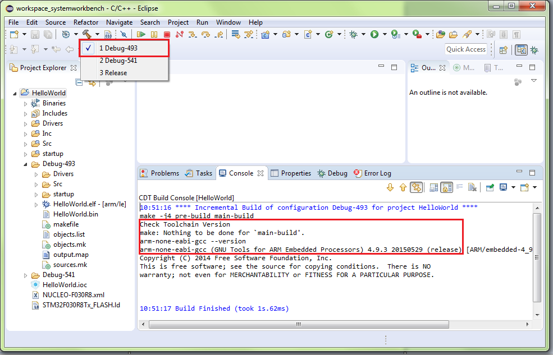Switch to the Error Log tab
The height and width of the screenshot is (355, 553).
[x=372, y=173]
